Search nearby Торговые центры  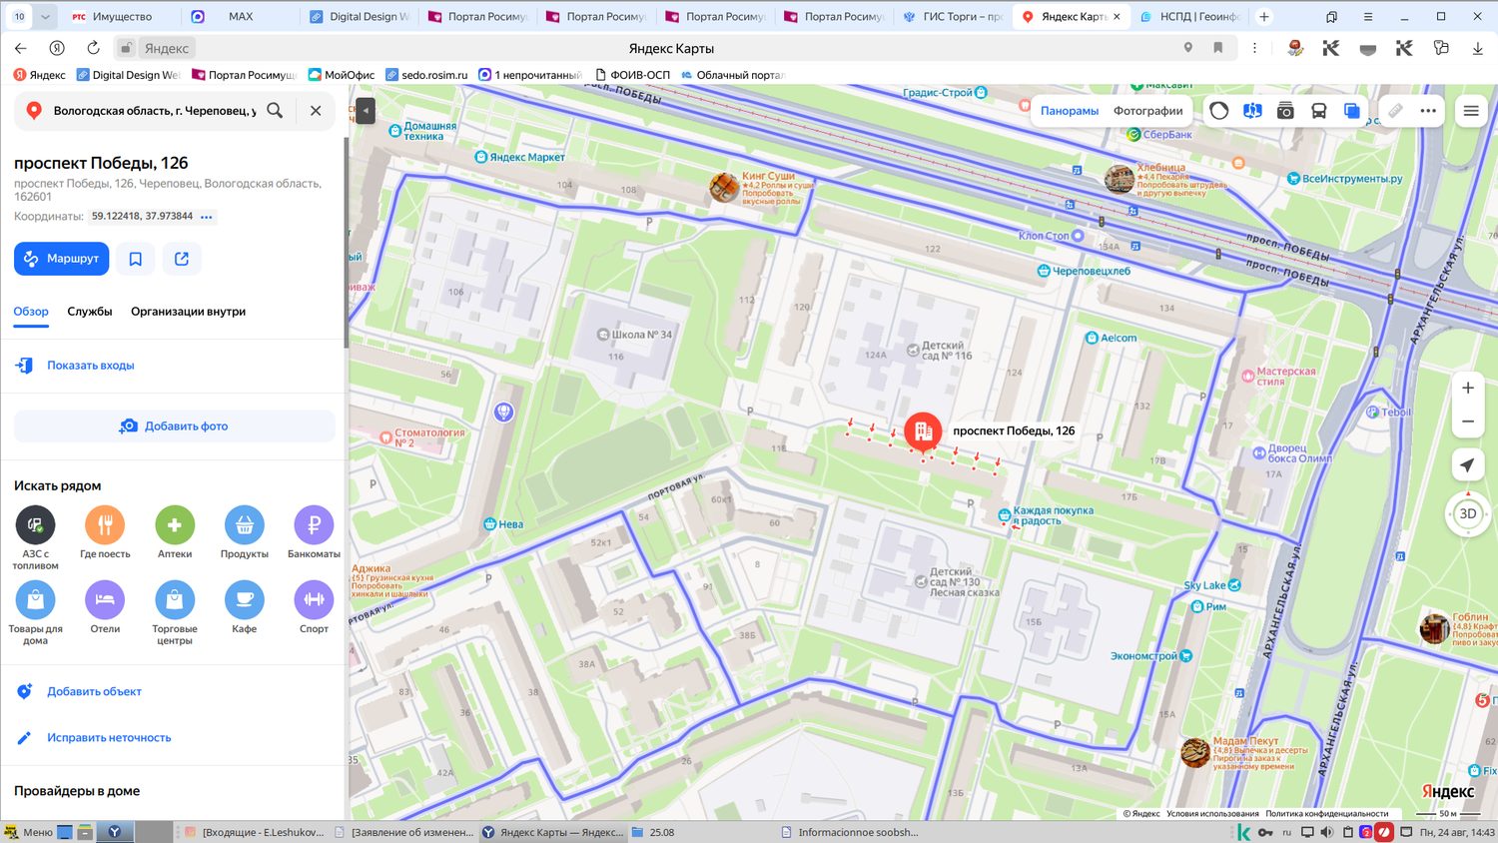coord(175,613)
